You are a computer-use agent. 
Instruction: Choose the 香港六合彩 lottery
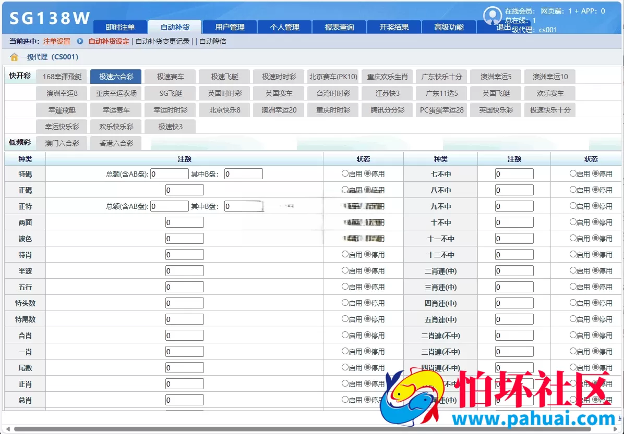[x=116, y=143]
